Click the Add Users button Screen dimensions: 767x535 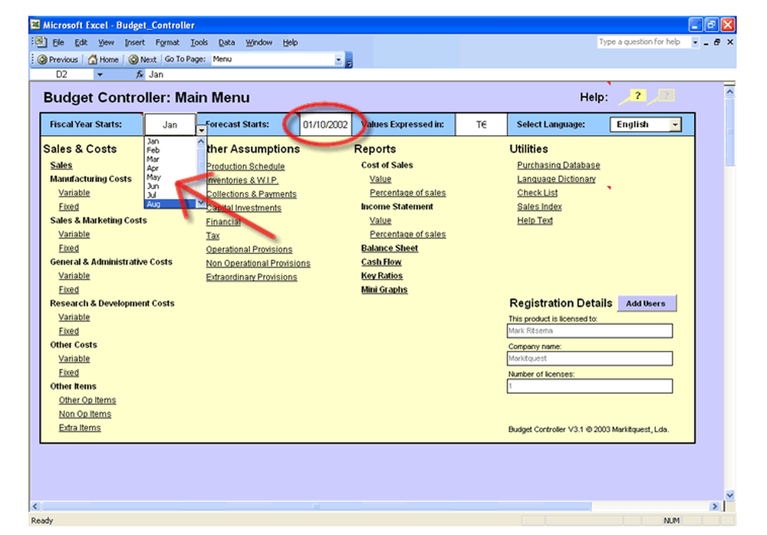pyautogui.click(x=647, y=303)
